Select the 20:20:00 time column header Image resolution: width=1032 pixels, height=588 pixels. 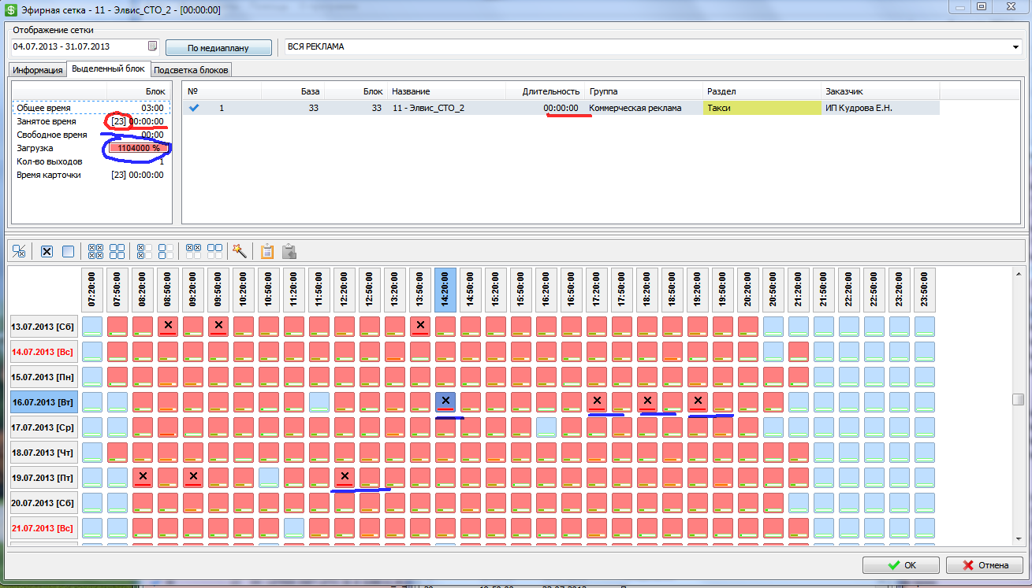point(748,289)
